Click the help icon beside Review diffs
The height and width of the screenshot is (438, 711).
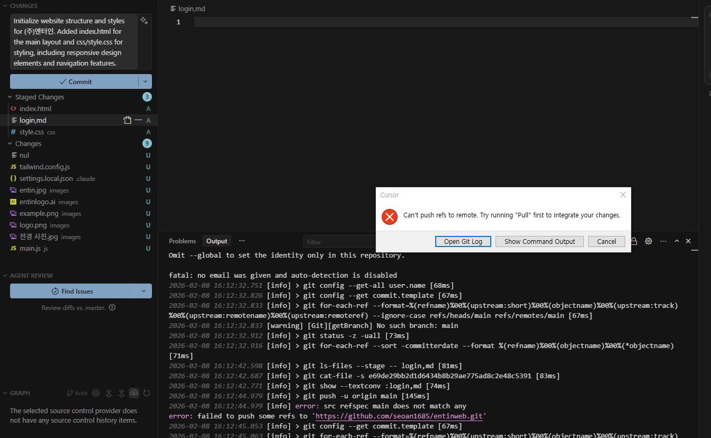point(112,307)
